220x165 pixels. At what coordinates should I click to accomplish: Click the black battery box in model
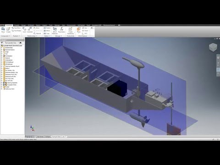(117, 89)
